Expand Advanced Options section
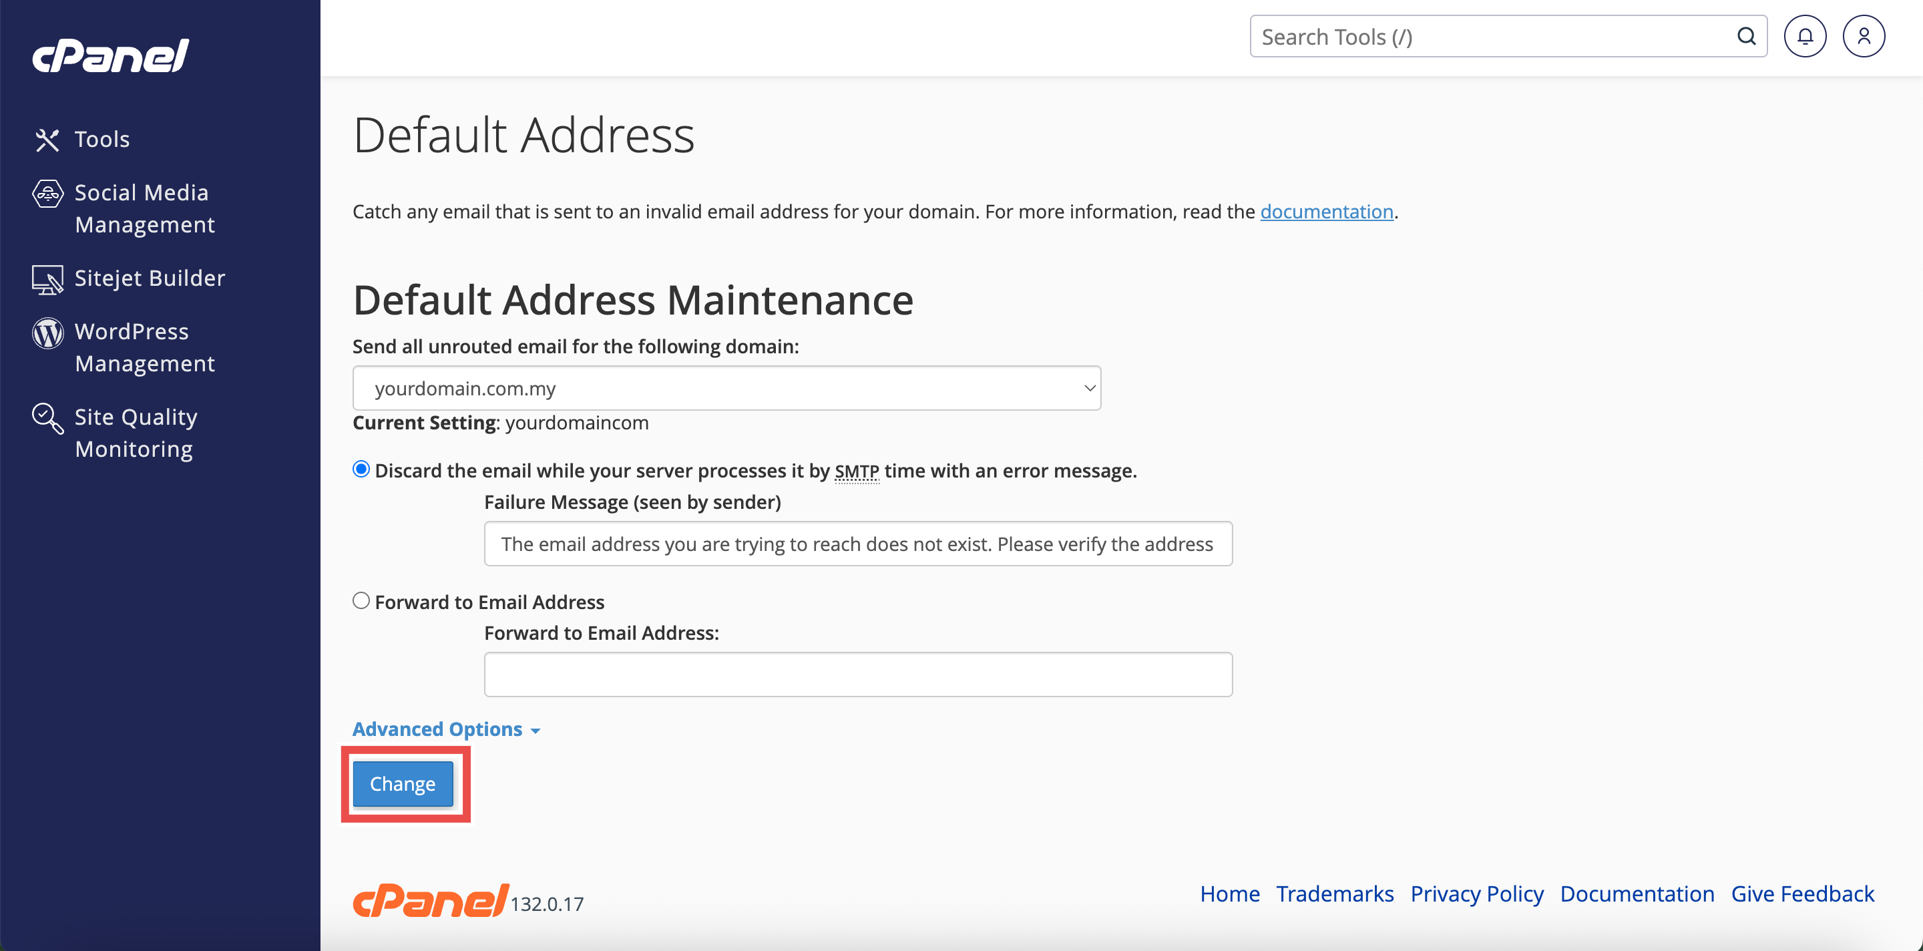The width and height of the screenshot is (1923, 951). (445, 729)
